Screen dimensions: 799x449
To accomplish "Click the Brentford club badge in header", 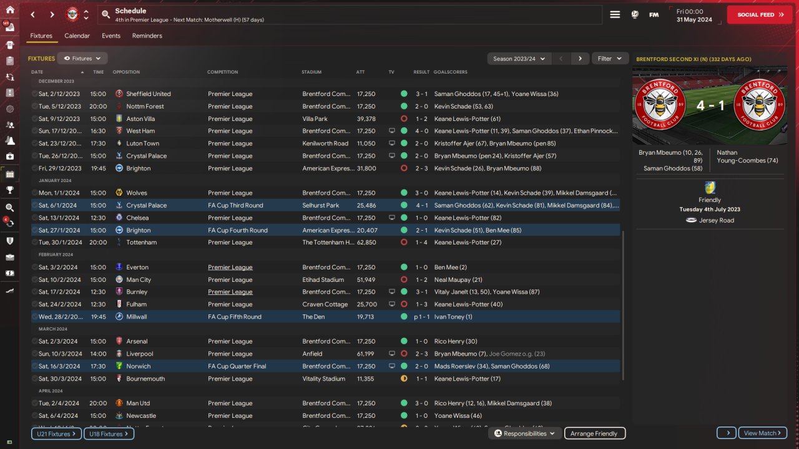I will click(x=72, y=14).
